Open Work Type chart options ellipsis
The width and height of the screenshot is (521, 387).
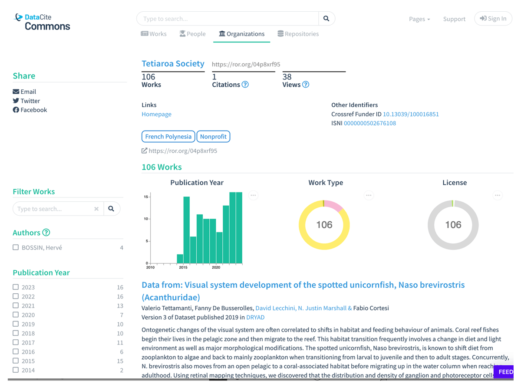pyautogui.click(x=369, y=195)
